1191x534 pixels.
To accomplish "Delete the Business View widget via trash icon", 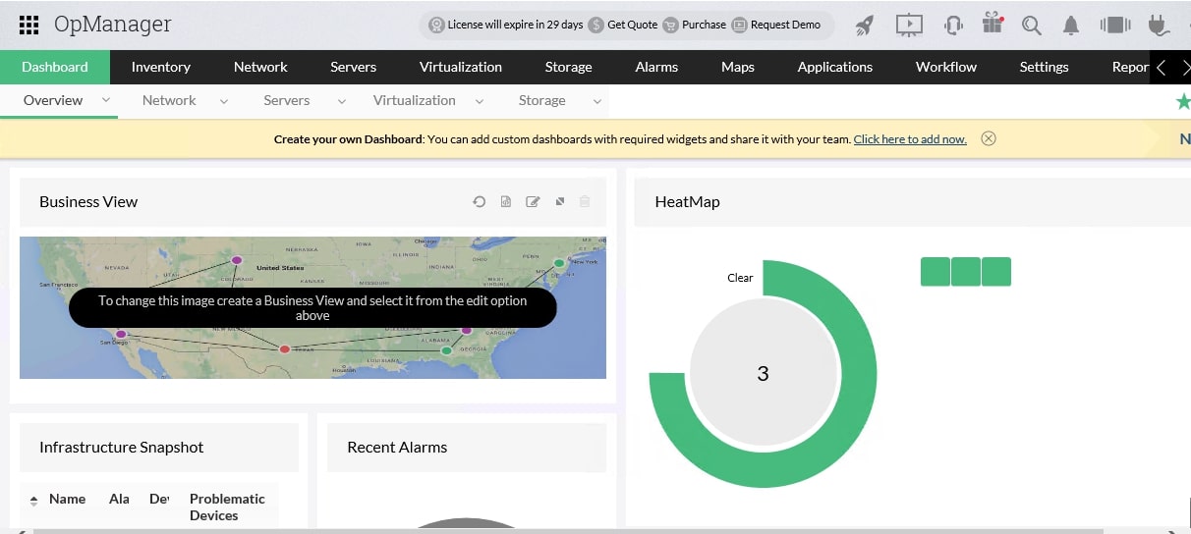I will [x=585, y=201].
